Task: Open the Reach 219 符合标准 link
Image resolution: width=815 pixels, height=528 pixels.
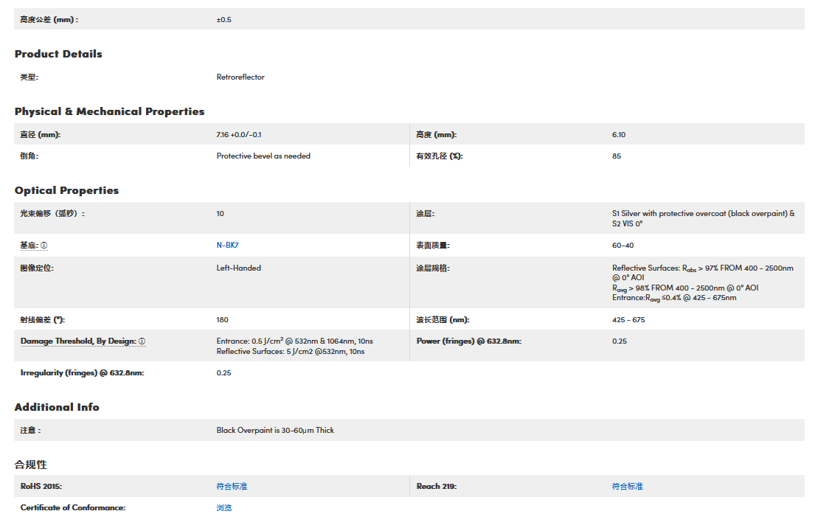Action: coord(627,487)
